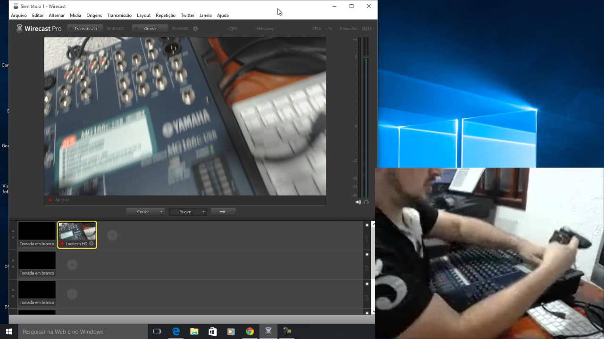Open the Arquivo menu
The height and width of the screenshot is (339, 604).
coord(19,16)
